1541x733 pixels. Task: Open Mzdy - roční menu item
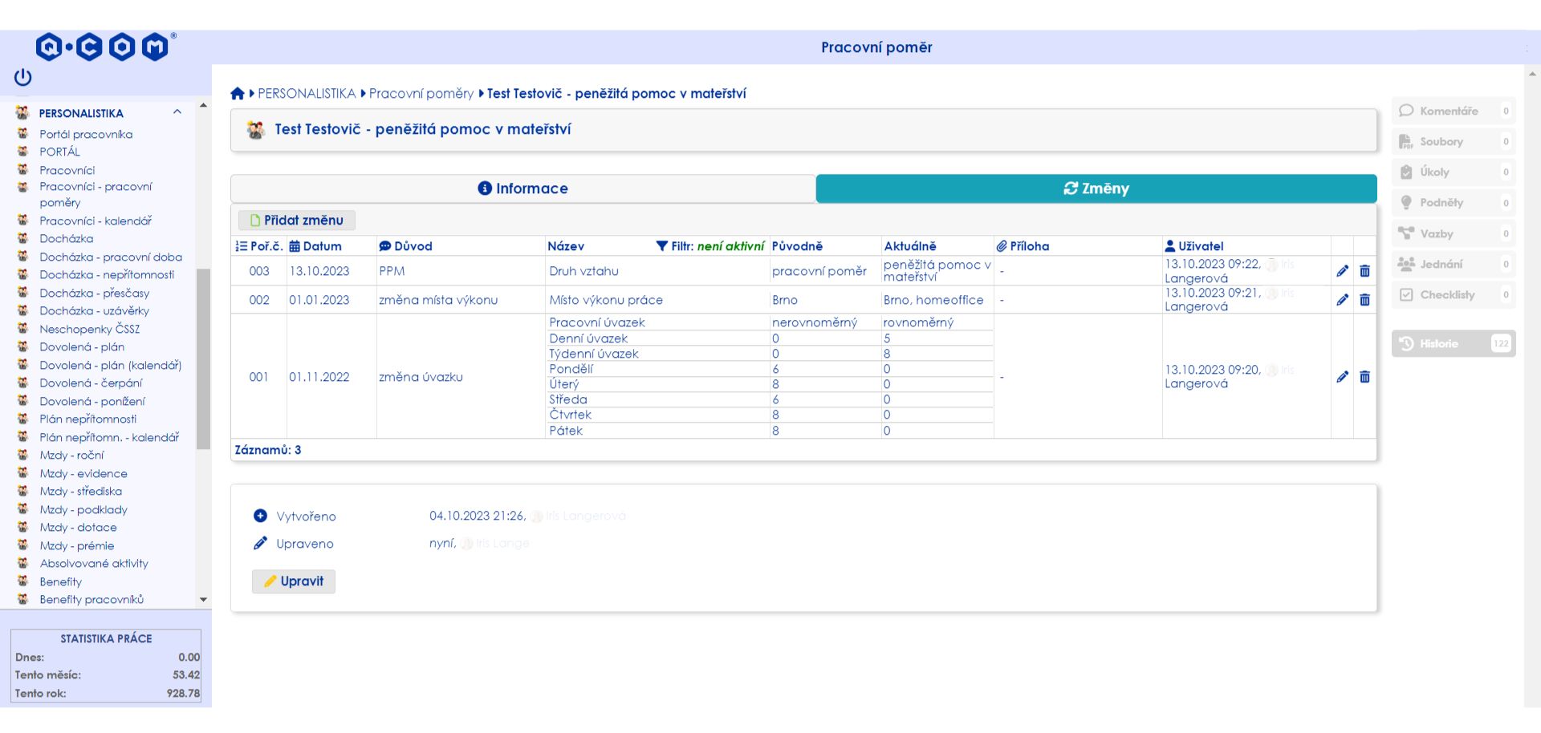[x=71, y=455]
